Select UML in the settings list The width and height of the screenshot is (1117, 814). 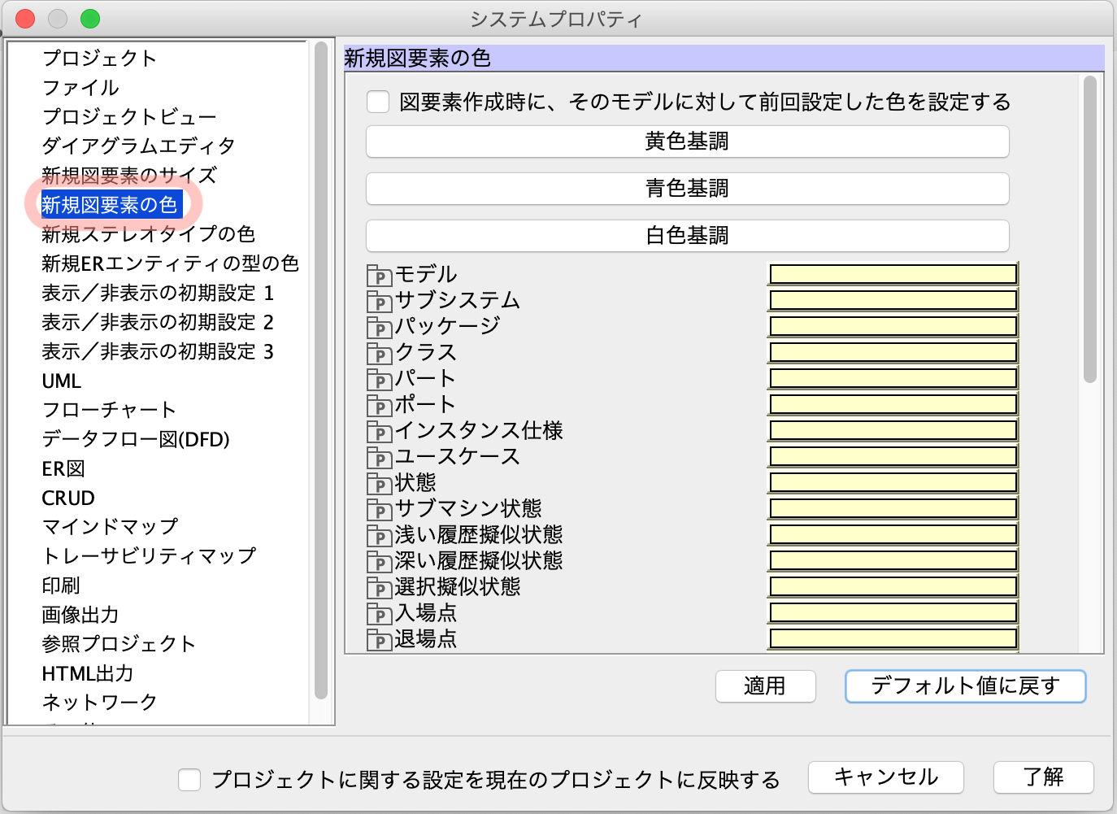coord(60,381)
